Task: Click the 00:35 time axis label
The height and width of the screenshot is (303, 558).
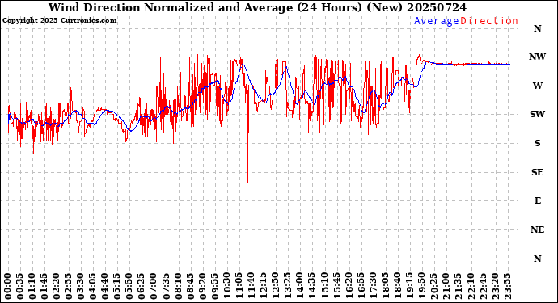Action: (x=19, y=286)
